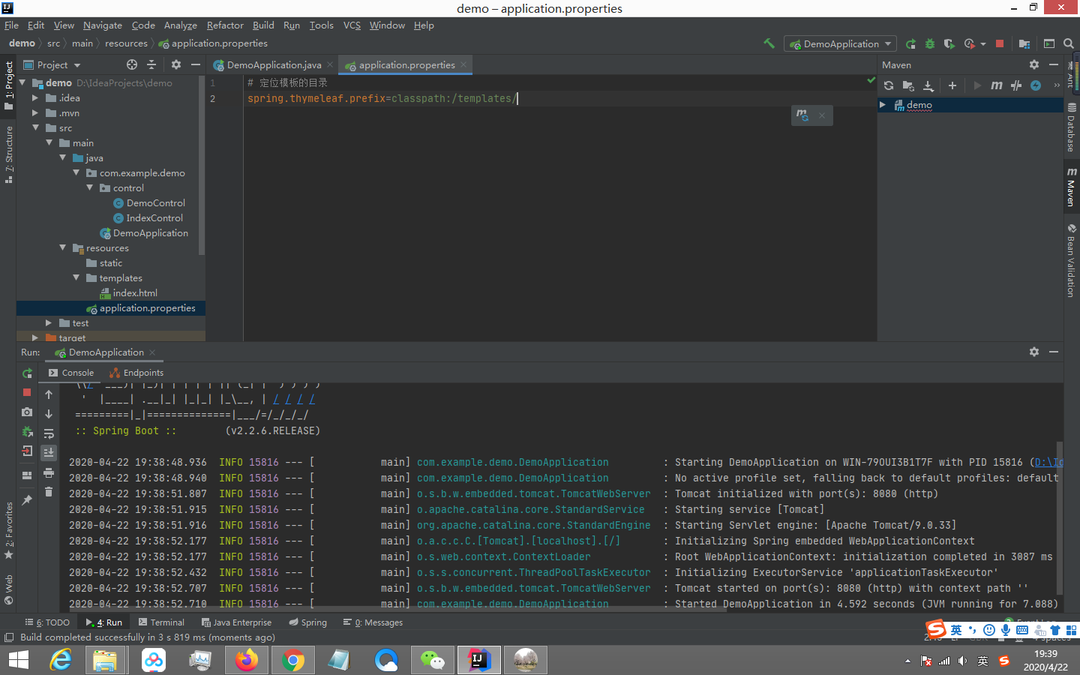Collapse the templates folder
Screen dimensions: 1080x675
click(x=76, y=277)
